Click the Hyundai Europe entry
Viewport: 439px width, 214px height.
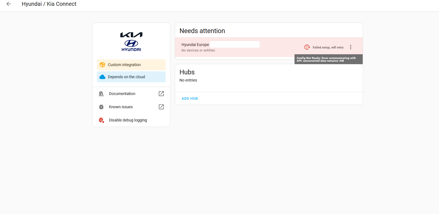click(195, 45)
